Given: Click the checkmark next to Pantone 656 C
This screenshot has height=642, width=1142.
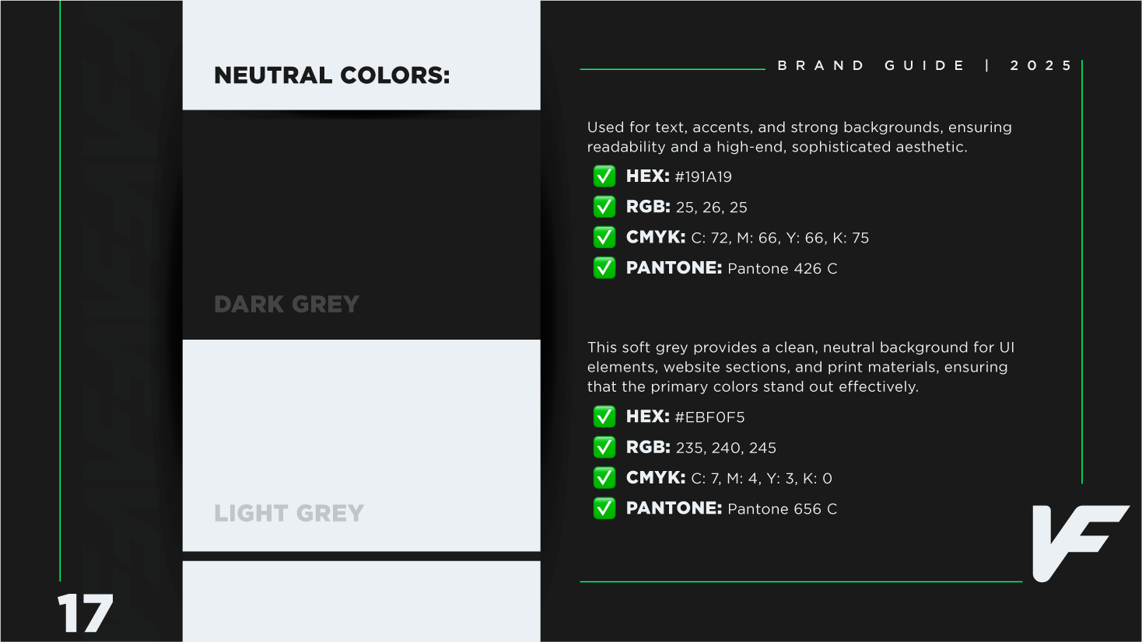Looking at the screenshot, I should [x=604, y=508].
